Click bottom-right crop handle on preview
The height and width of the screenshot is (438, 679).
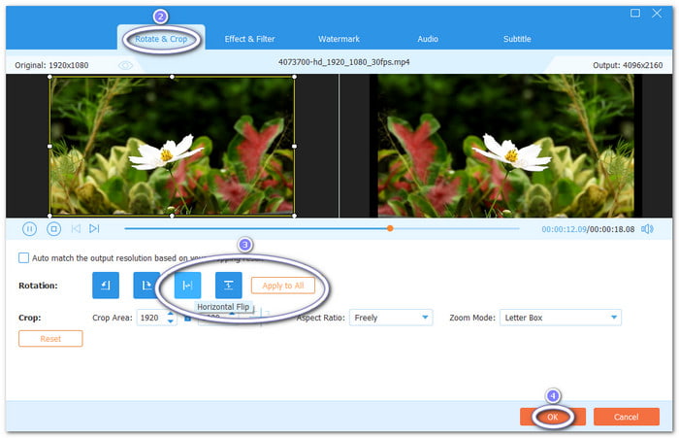[x=295, y=215]
